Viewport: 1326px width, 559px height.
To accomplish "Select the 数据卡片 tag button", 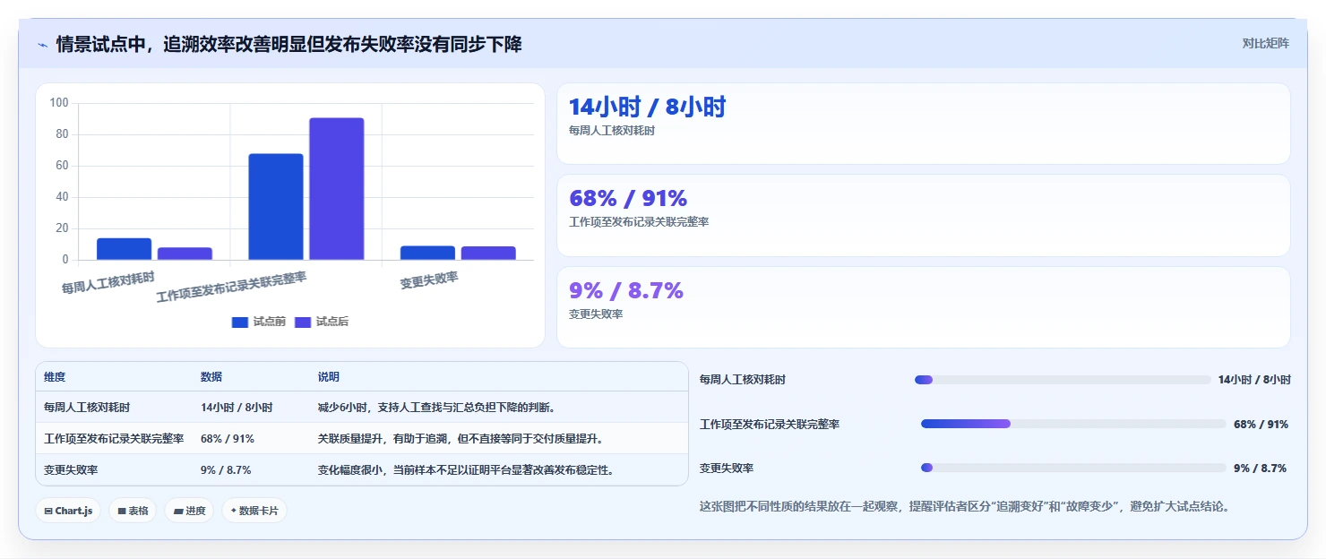I will tap(254, 511).
